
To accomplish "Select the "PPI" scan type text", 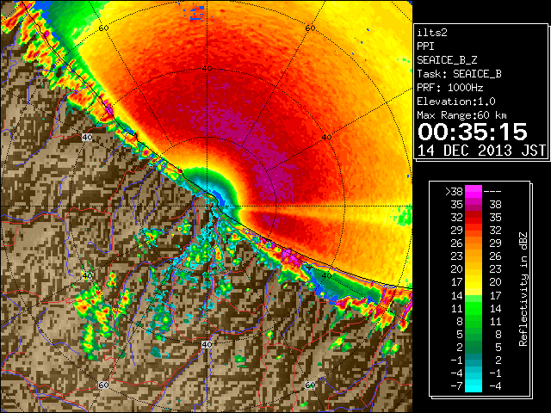I will click(x=425, y=46).
